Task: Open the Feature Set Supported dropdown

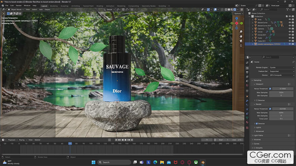Action: [x=282, y=71]
